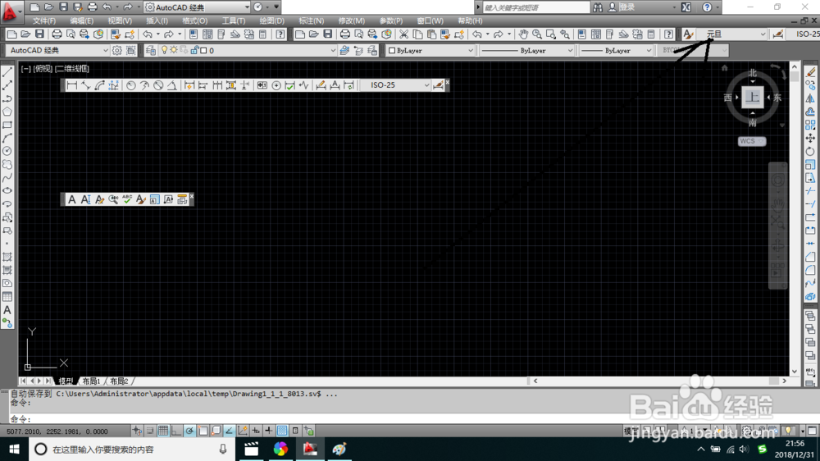Select the Radius dimension tool
The image size is (820, 461).
point(130,85)
